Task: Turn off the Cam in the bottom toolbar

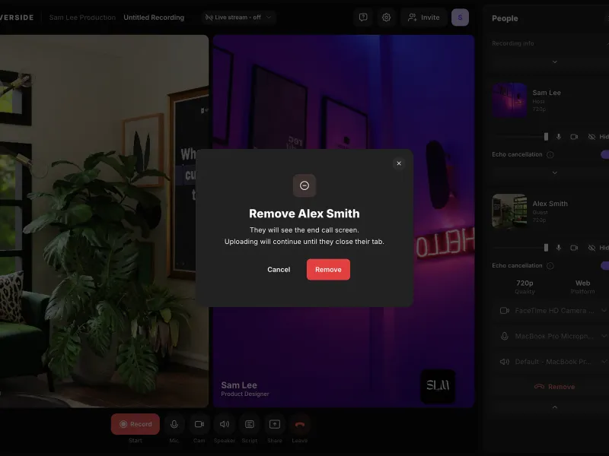Action: (199, 424)
